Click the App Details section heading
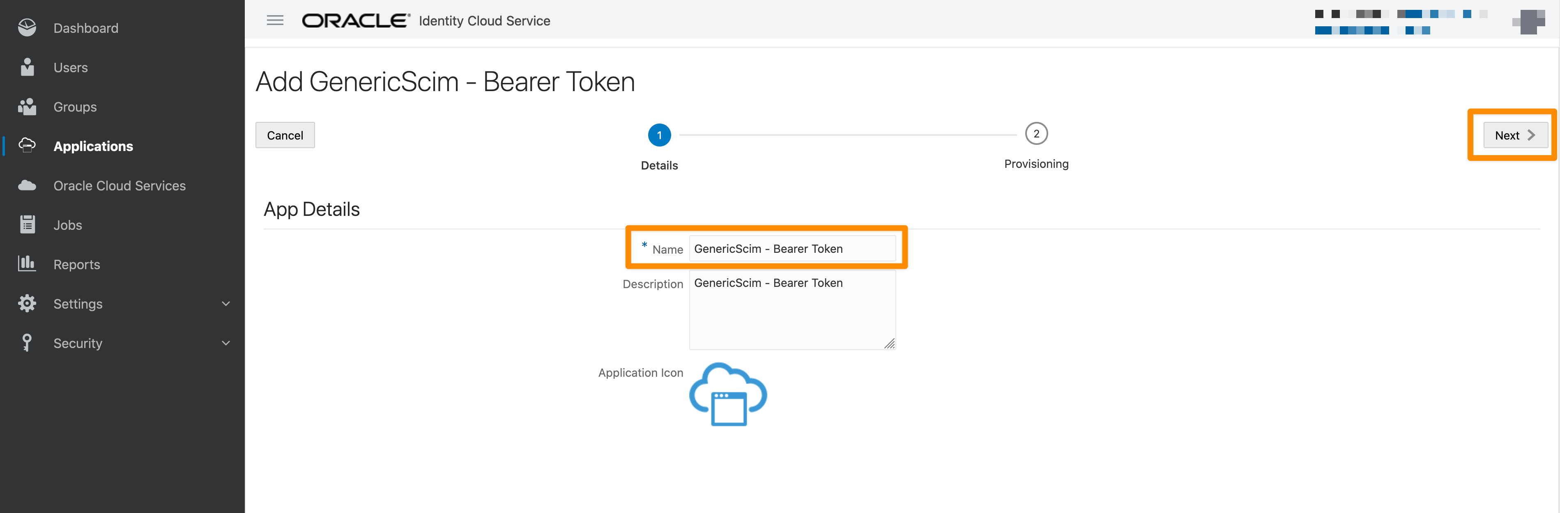 pos(311,209)
